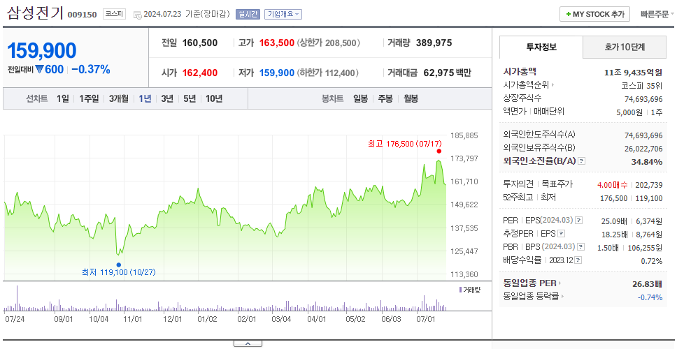Select the 1주일 line chart period
Viewport: 677px width, 349px height.
[89, 98]
